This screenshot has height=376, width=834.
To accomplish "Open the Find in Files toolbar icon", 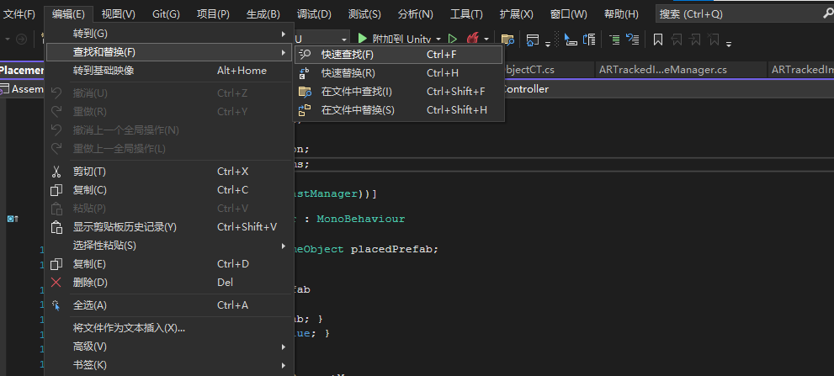I will pyautogui.click(x=507, y=39).
